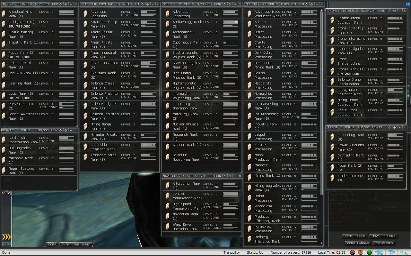Click the Firefox icon in status bar
Screen dimensions: 411x256
(x=361, y=252)
